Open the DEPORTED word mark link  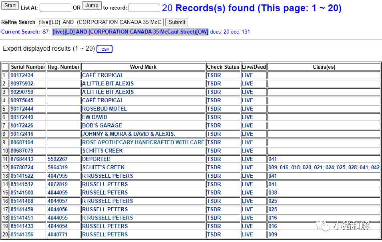tap(96, 159)
